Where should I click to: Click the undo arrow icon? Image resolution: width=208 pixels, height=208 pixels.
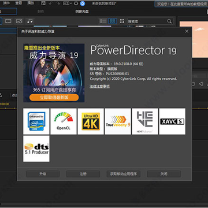pos(51,3)
